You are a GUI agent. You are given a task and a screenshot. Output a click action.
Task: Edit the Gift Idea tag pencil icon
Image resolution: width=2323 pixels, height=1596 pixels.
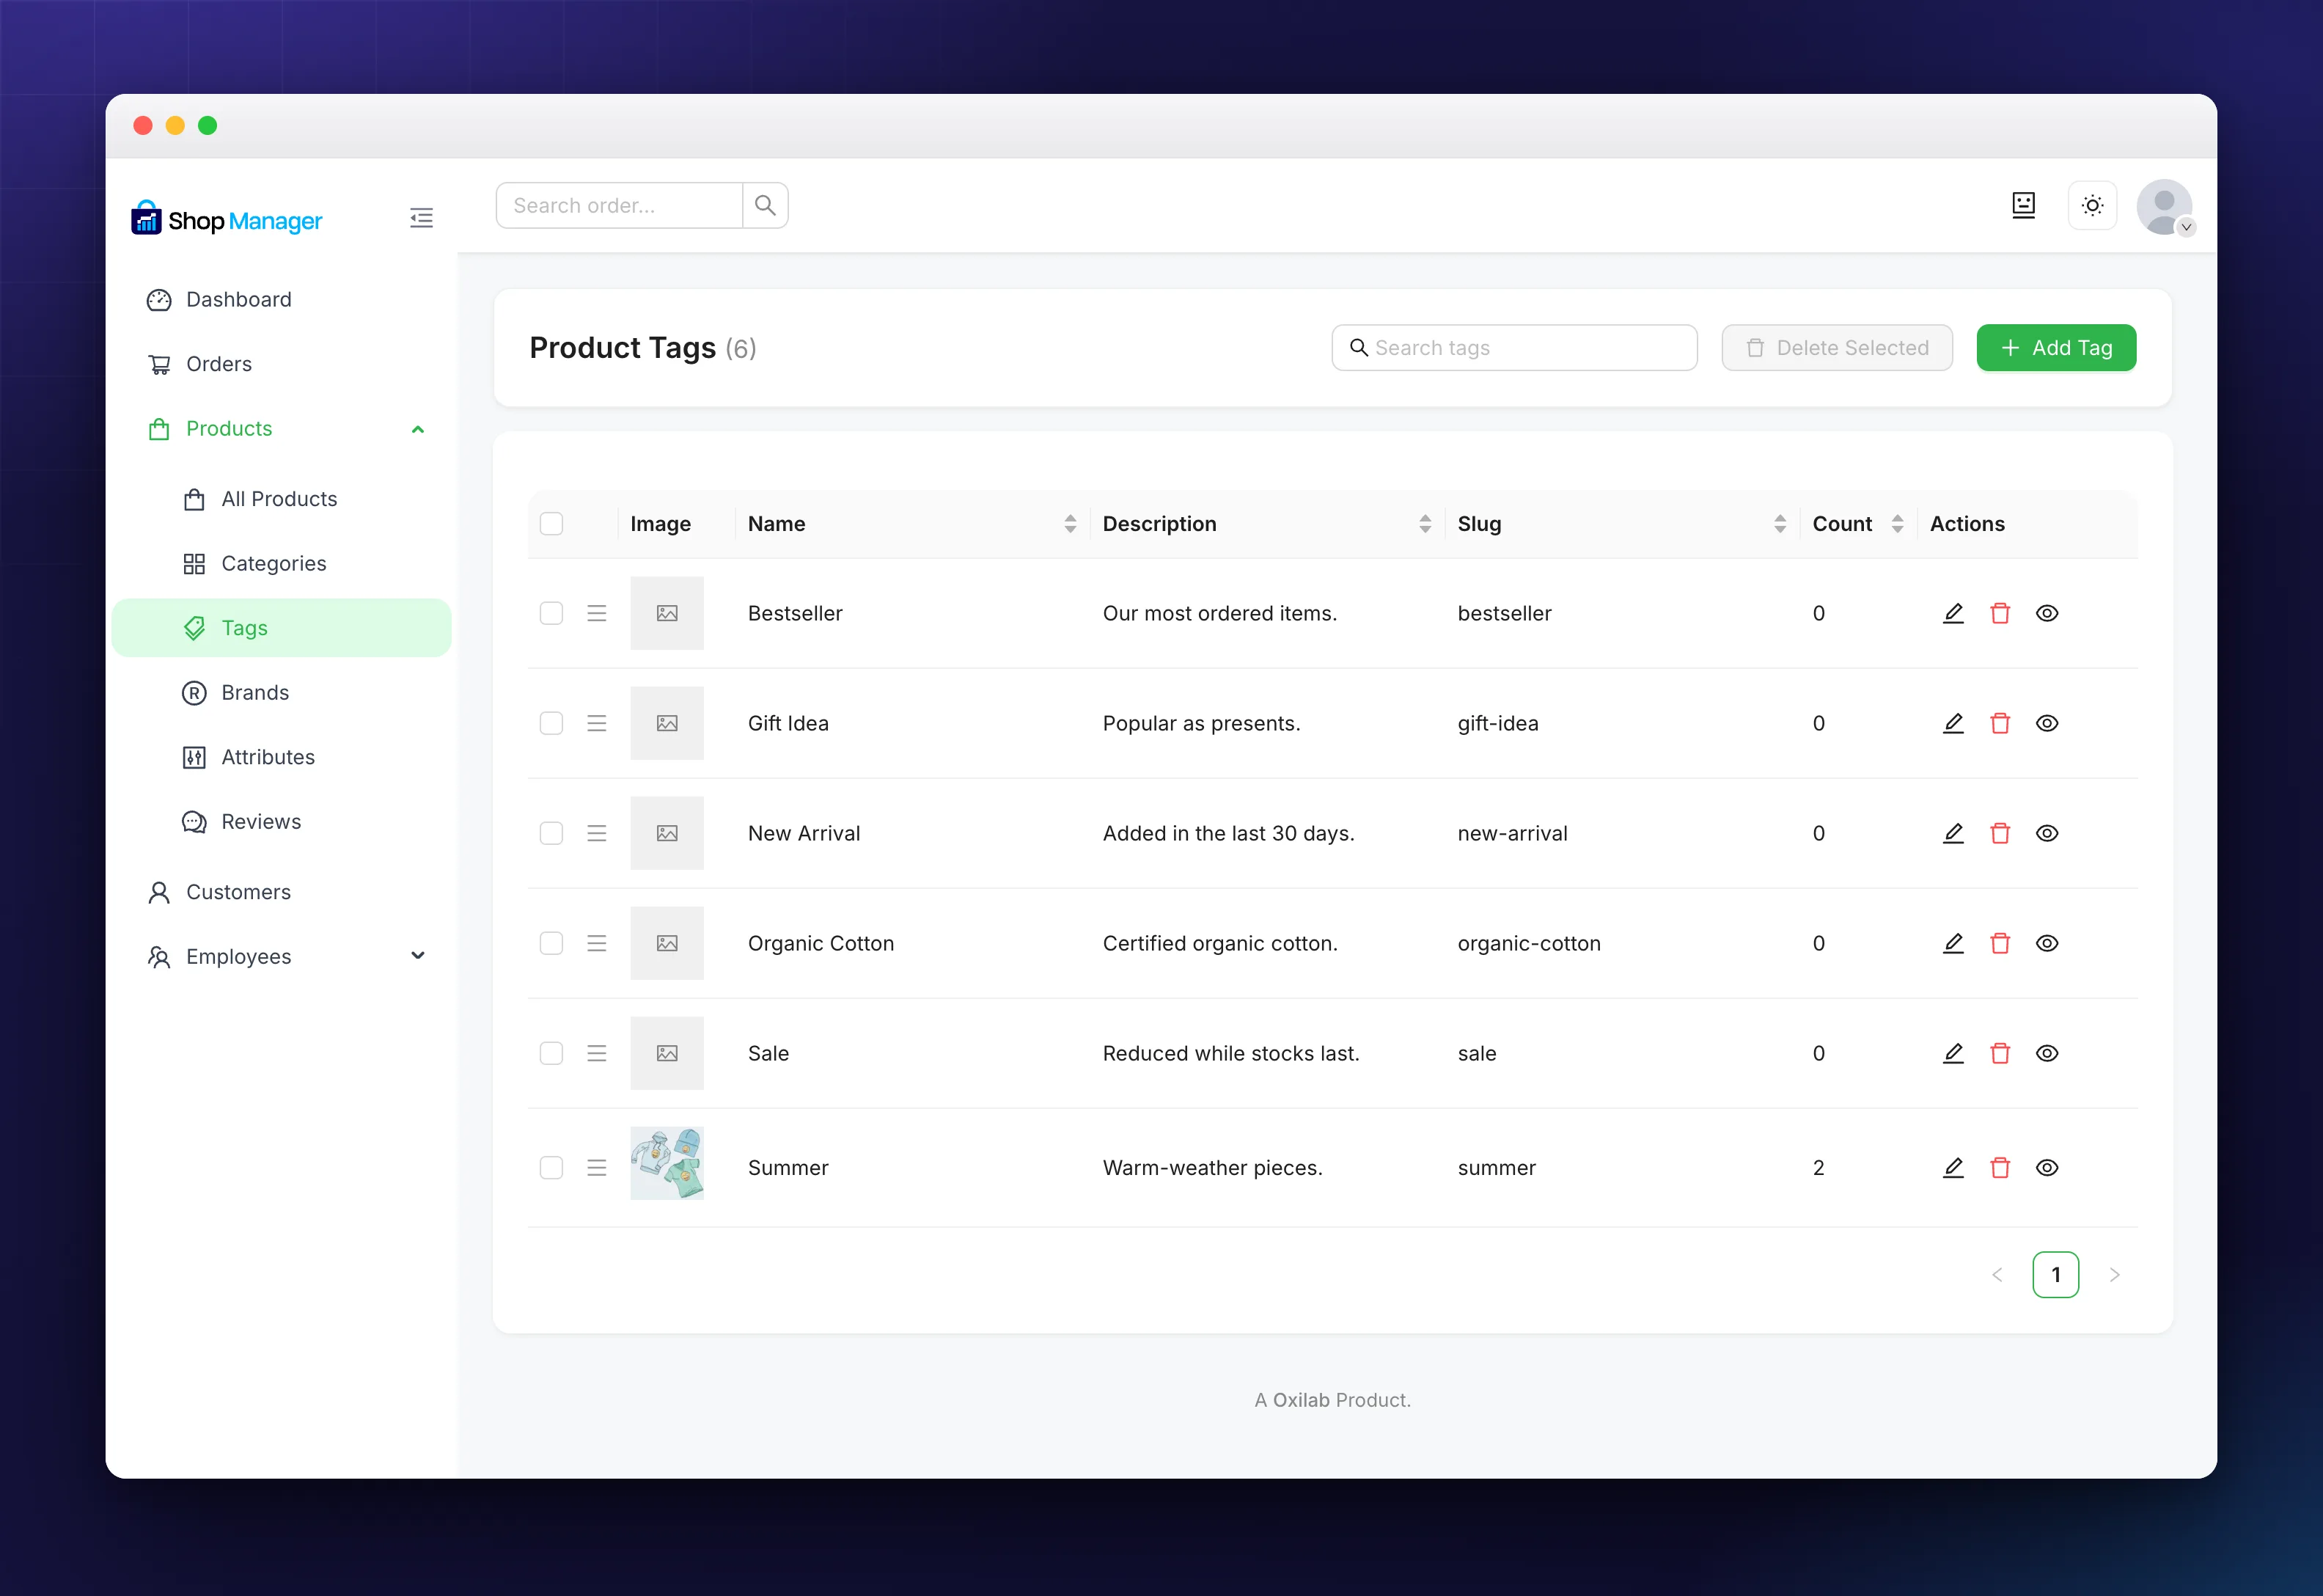click(1953, 723)
